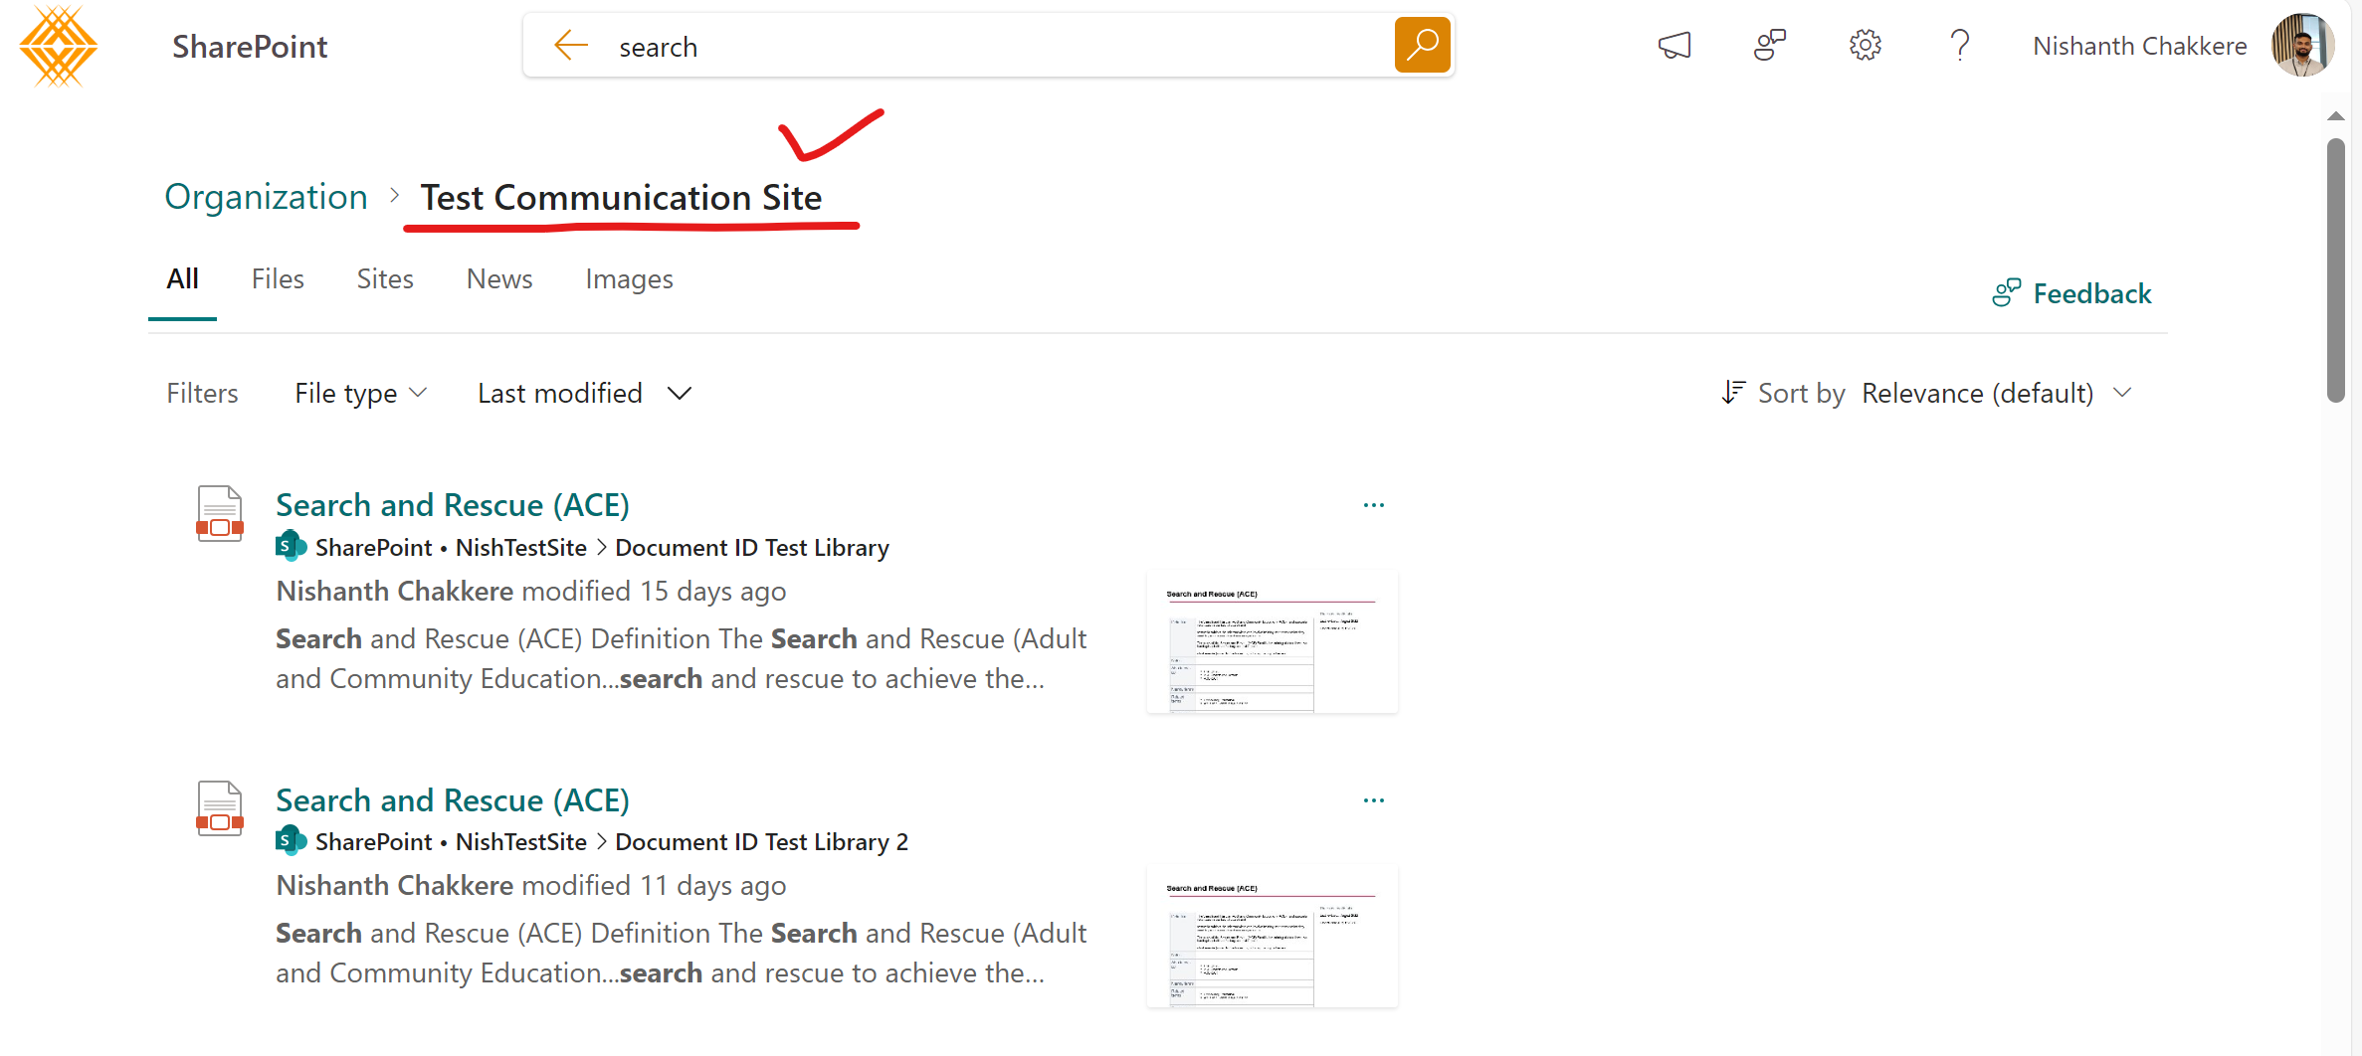Click the Organization breadcrumb link
The image size is (2362, 1056).
[x=266, y=197]
